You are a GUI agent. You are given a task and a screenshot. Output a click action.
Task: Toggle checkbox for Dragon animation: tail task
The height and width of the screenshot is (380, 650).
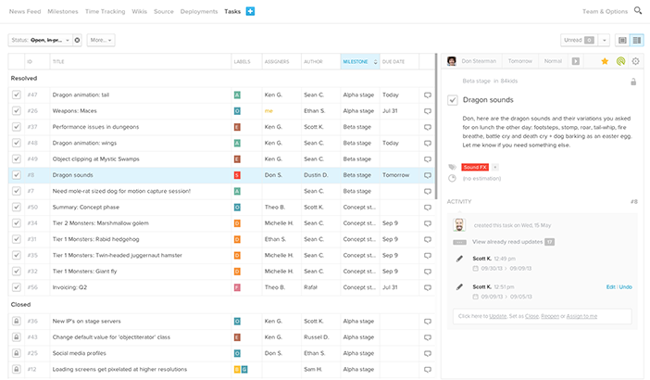[x=17, y=95]
